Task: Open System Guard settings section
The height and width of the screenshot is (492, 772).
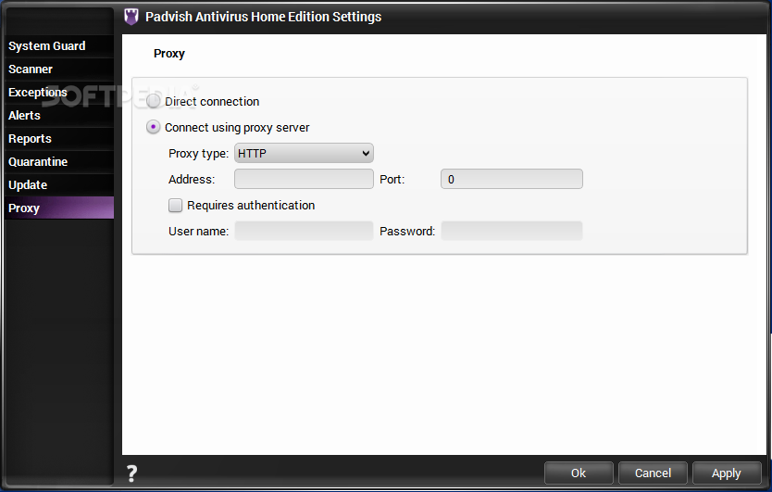Action: (59, 45)
